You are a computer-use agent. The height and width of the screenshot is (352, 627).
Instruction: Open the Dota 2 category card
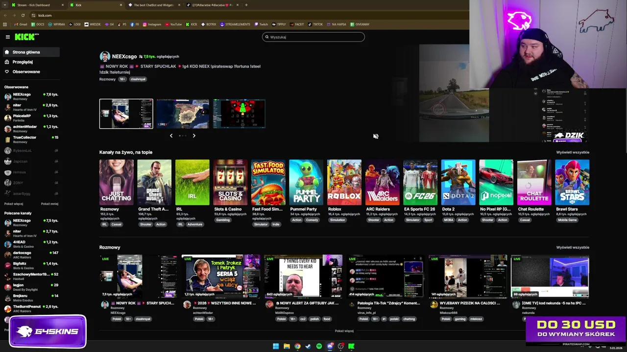point(458,182)
